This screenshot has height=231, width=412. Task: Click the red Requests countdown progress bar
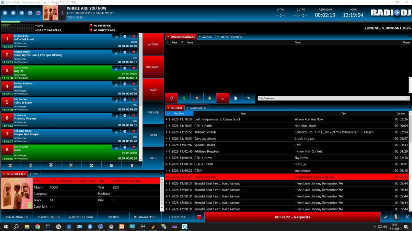292,217
